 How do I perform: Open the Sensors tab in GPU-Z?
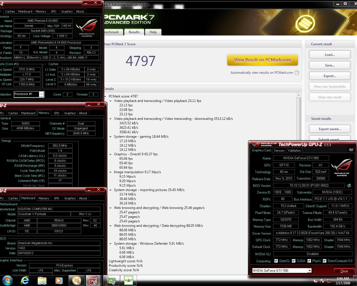tap(279, 151)
